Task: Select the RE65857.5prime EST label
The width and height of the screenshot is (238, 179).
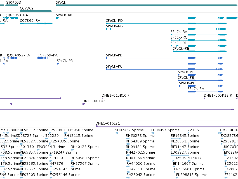Action: [34, 153]
